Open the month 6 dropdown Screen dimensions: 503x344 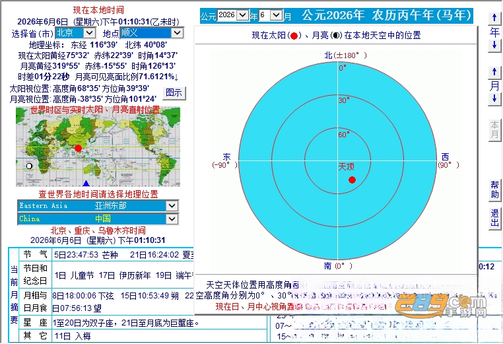click(276, 15)
